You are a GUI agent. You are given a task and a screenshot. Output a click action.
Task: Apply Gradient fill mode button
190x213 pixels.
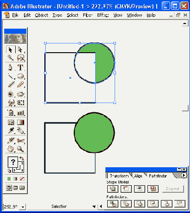coord(15,179)
